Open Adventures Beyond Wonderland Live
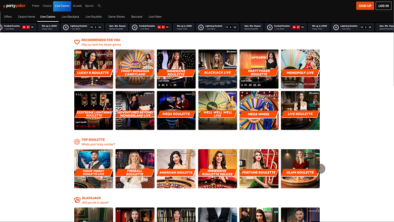The width and height of the screenshot is (394, 222). pos(135,110)
